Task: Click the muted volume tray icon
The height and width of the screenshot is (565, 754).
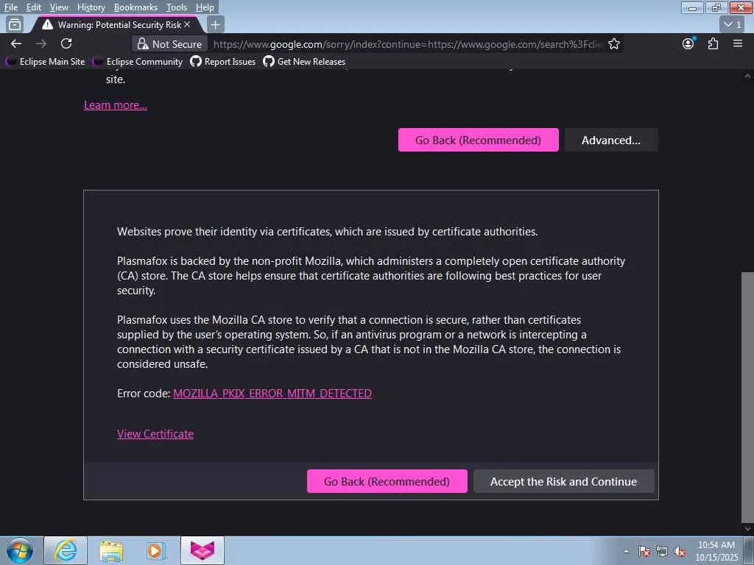Action: 680,552
